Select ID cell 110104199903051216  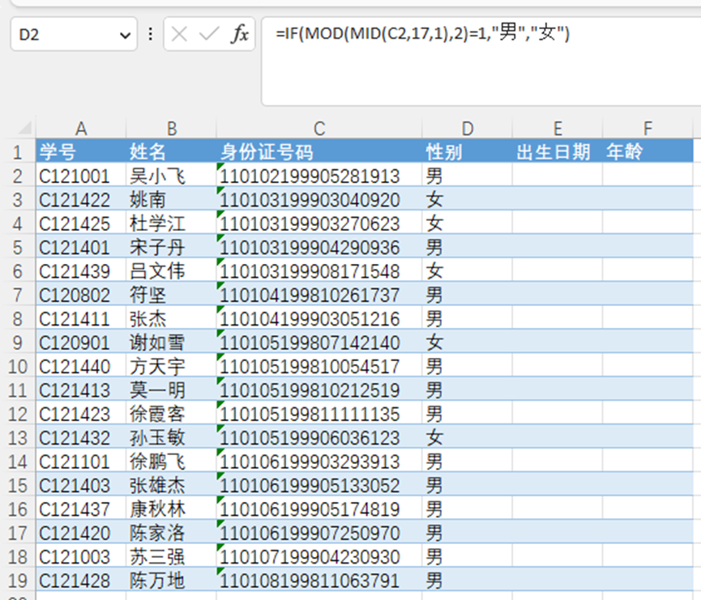tap(319, 318)
